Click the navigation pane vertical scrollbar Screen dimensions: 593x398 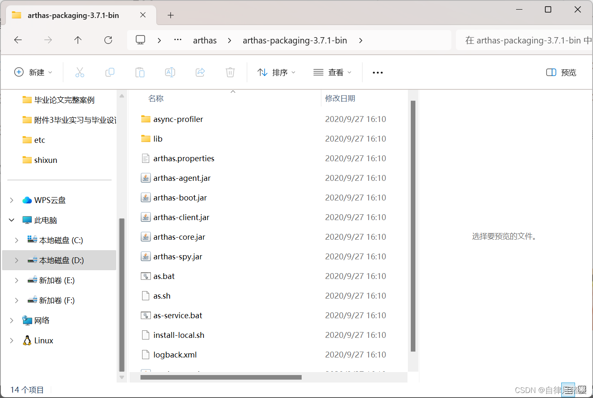point(122,294)
